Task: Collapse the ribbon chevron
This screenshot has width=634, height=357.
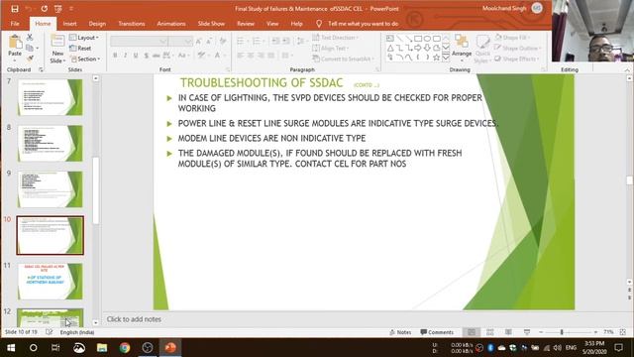Action: coord(627,70)
